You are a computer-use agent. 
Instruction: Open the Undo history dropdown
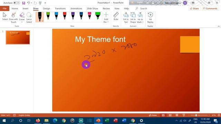[31, 3]
